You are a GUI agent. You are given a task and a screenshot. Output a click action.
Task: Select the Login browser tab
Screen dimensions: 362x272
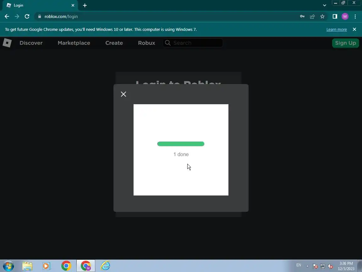pyautogui.click(x=41, y=5)
